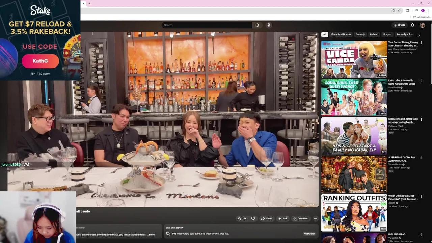The image size is (432, 243).
Task: Open Surprising Daddy Ray video title
Action: point(402,159)
